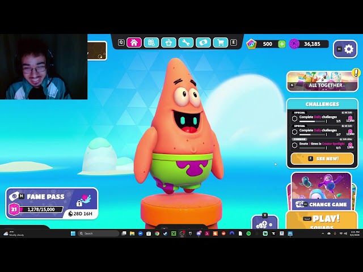363x272 pixels.
Task: Open the ALL TOGETHER news banner
Action: pyautogui.click(x=322, y=82)
